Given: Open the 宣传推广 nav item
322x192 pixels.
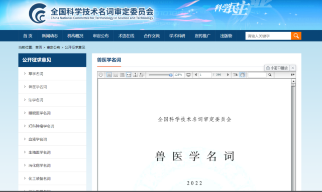Looking at the screenshot, I should coord(202,36).
